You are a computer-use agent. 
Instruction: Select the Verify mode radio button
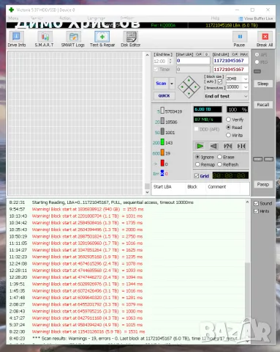point(228,120)
